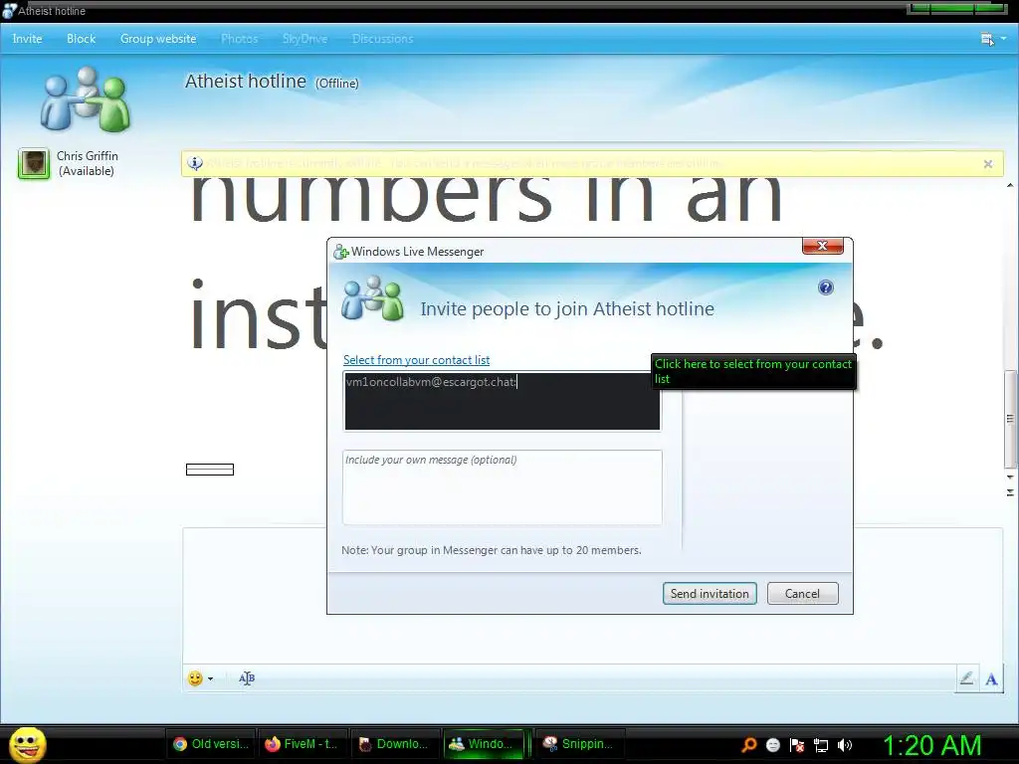Click the emoticon smiley picker icon
Screen dimensions: 1019x764
195,678
